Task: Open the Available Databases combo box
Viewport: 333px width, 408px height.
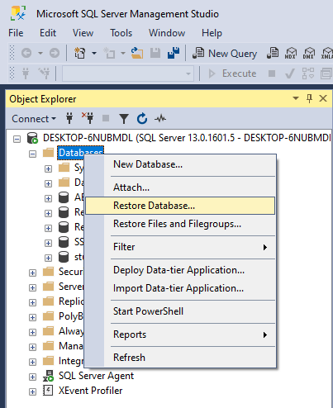Action: [127, 74]
